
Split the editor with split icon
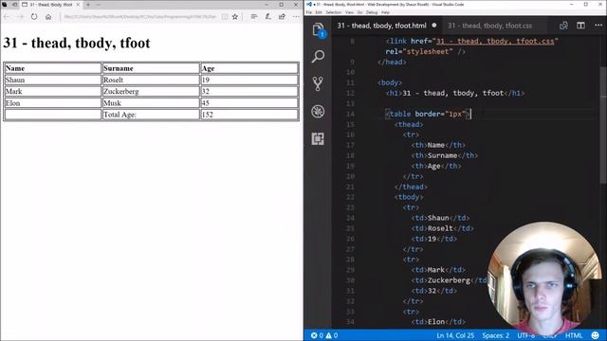coord(580,26)
